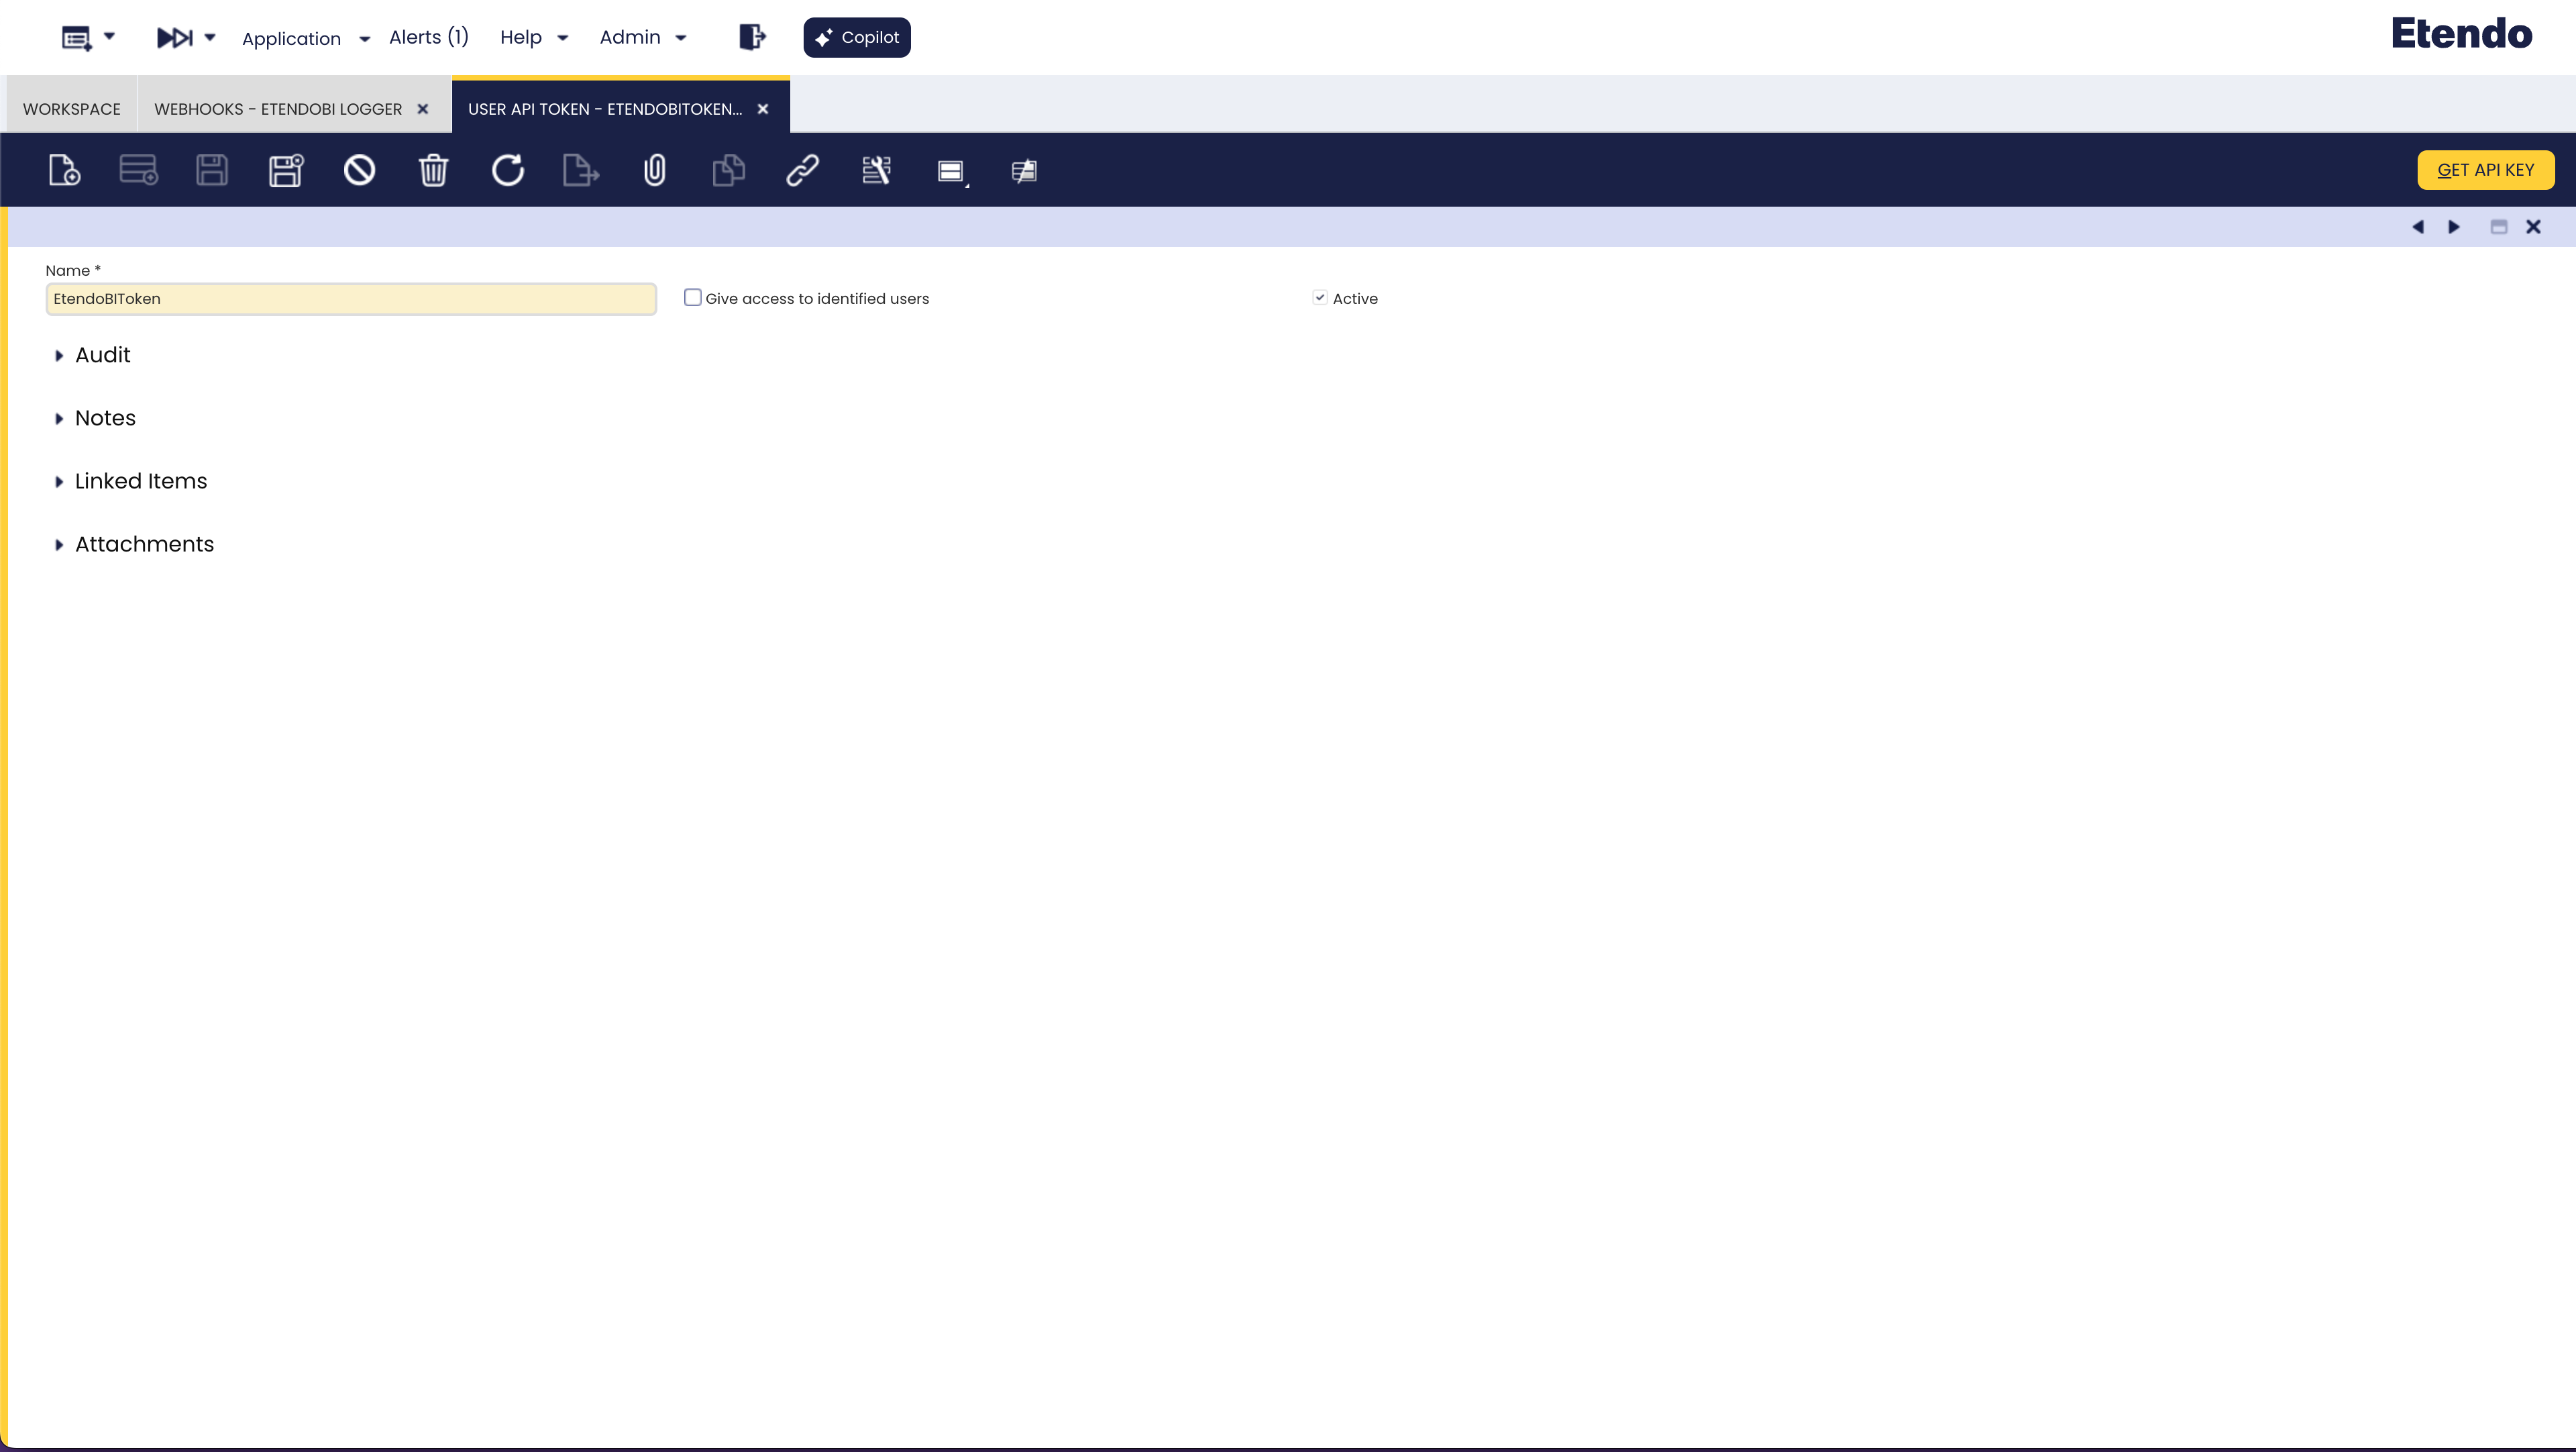The height and width of the screenshot is (1452, 2576).
Task: Open the quick launch skip-forward icon
Action: tap(174, 38)
